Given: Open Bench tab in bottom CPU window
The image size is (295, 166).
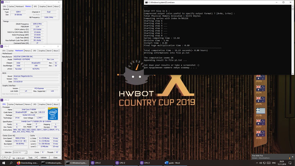Looking at the screenshot, I should coord(50,104).
